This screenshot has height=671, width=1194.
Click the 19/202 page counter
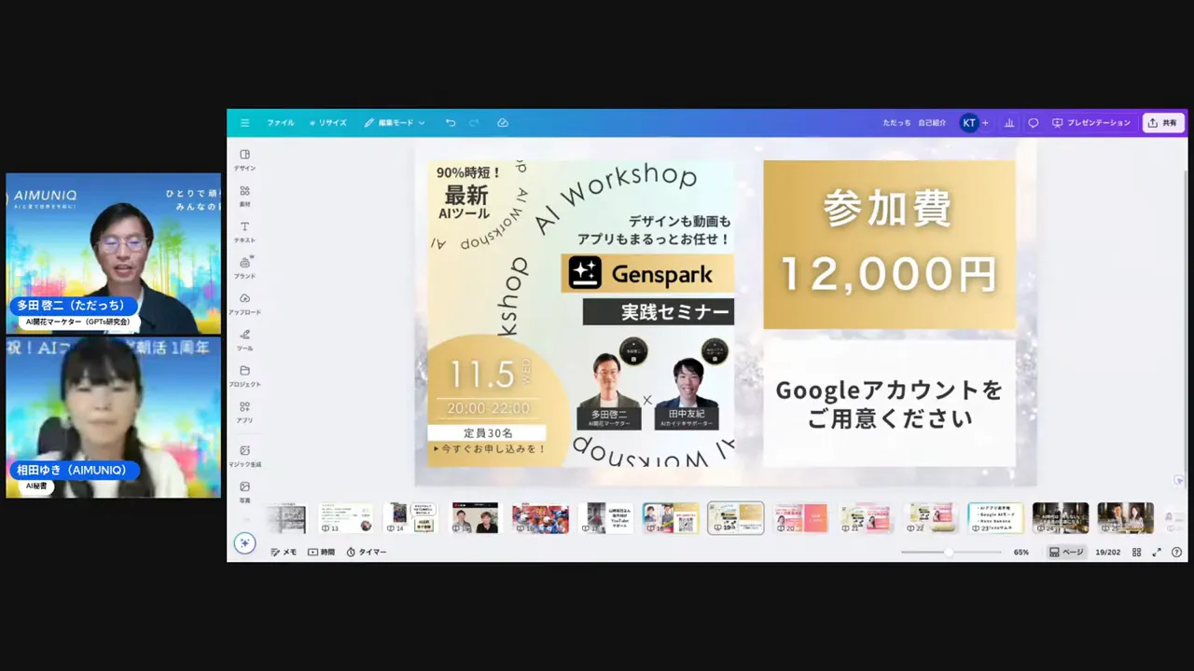click(x=1107, y=552)
